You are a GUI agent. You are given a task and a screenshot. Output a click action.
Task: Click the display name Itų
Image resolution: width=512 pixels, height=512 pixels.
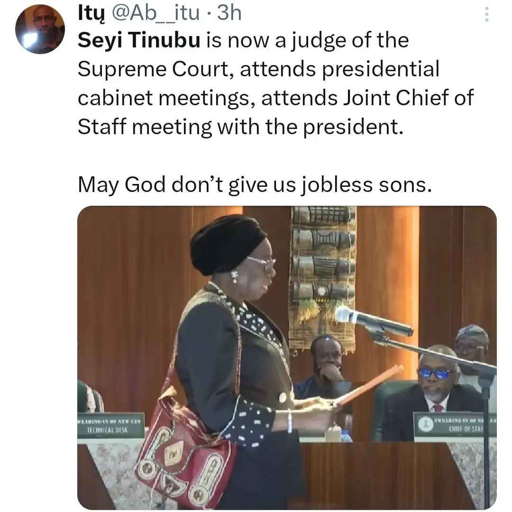[92, 13]
